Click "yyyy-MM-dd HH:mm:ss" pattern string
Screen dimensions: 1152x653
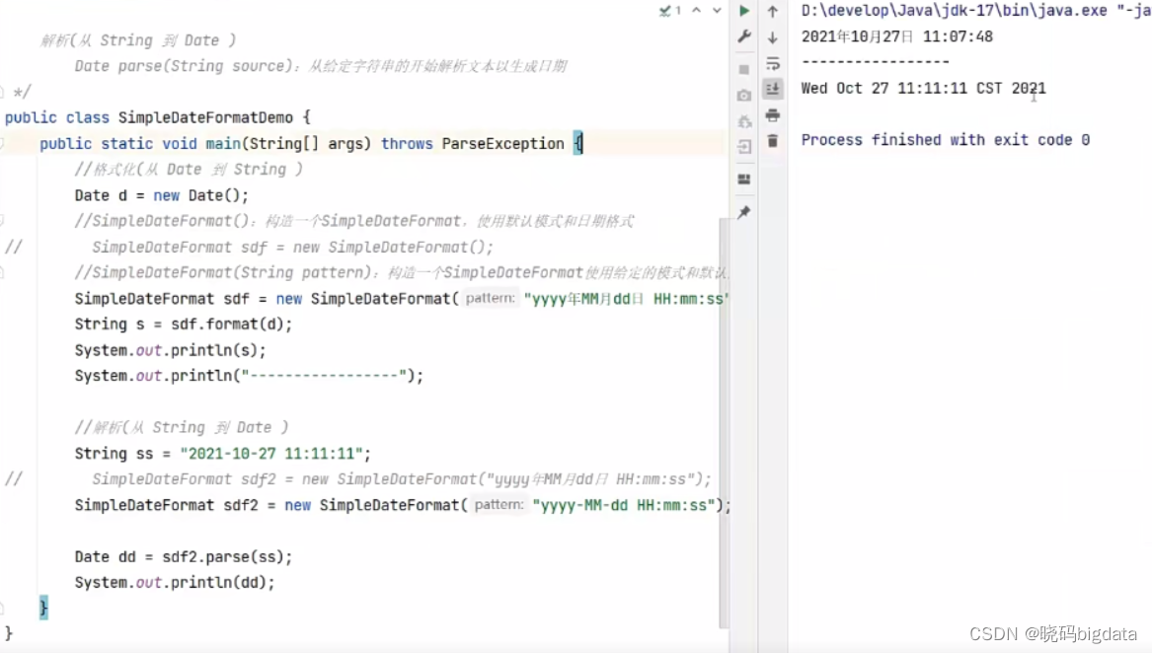pyautogui.click(x=625, y=505)
